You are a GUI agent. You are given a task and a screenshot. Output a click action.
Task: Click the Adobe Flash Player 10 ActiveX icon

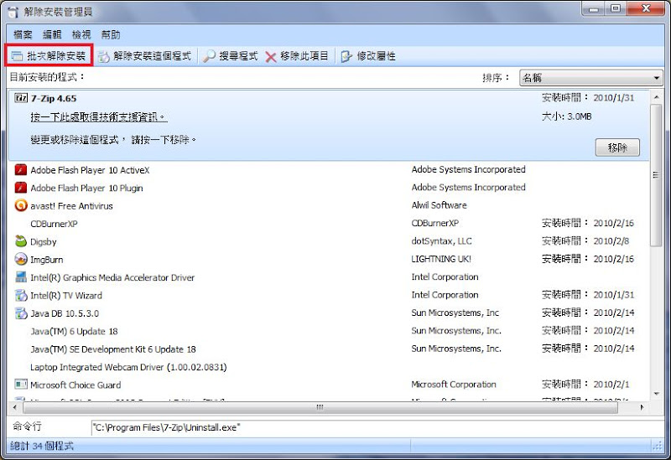click(20, 170)
